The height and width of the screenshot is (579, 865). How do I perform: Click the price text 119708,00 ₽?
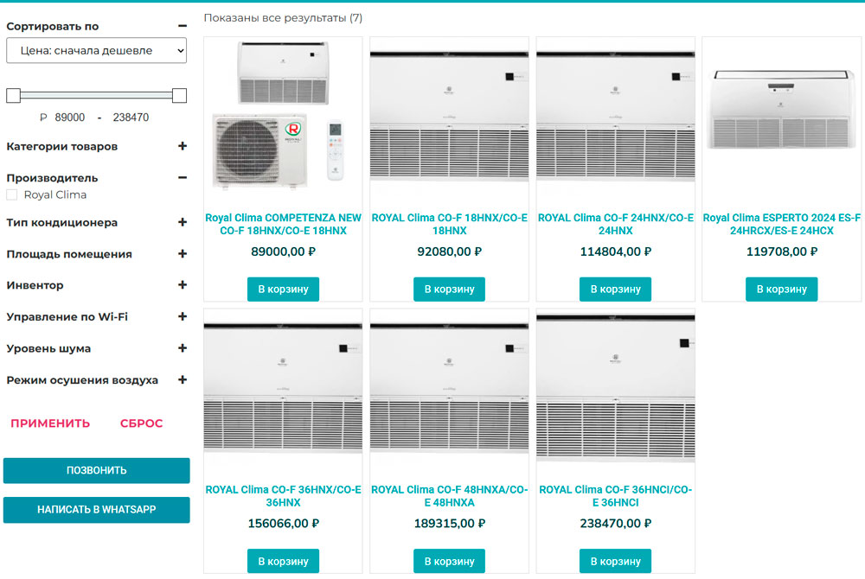click(782, 251)
